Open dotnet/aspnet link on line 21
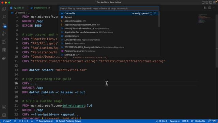The image size is (218, 123). (x=74, y=106)
